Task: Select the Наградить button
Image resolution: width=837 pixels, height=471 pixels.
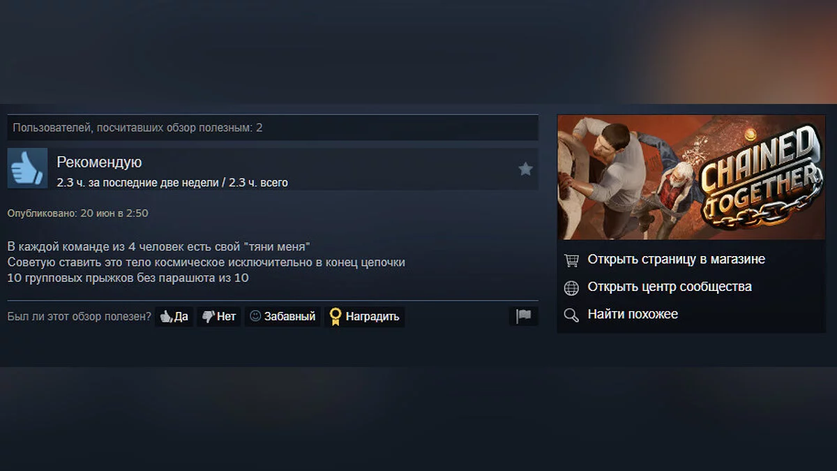Action: 364,317
